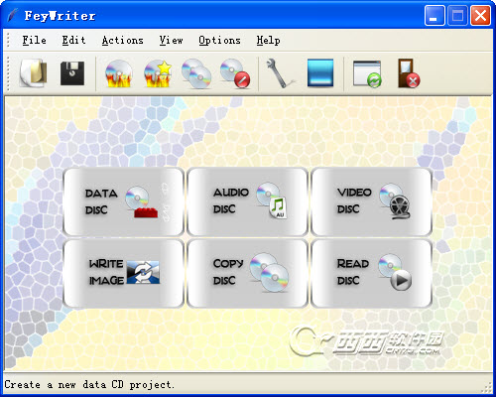This screenshot has height=397, width=496.
Task: Start a new Data Disc project
Action: [123, 201]
